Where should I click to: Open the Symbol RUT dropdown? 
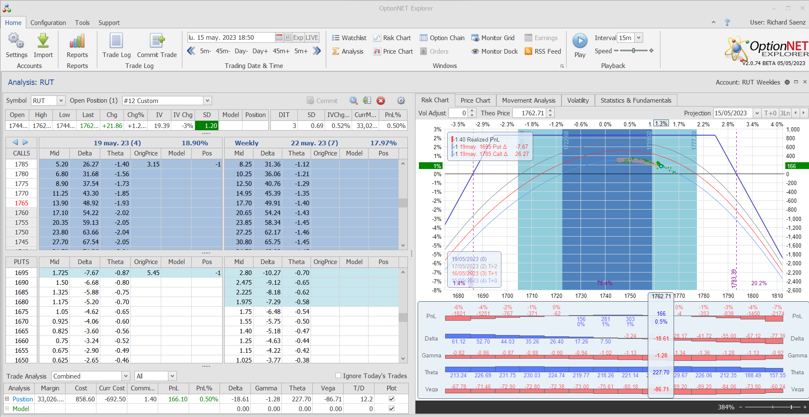[x=61, y=101]
